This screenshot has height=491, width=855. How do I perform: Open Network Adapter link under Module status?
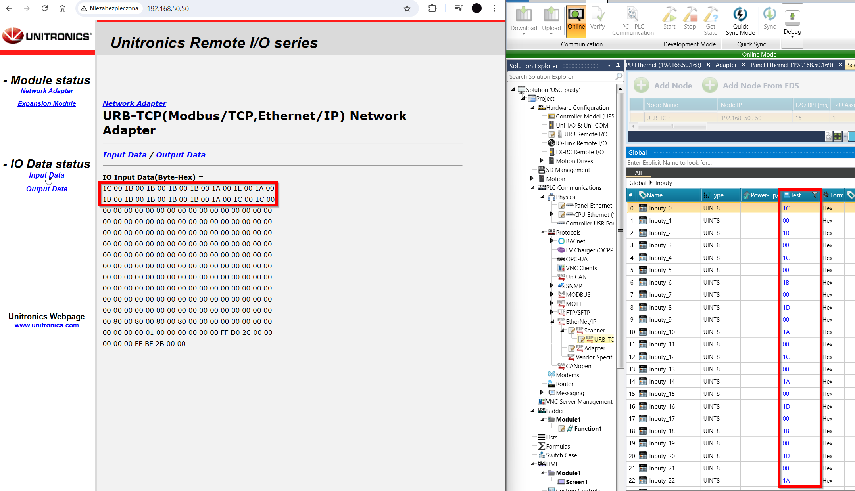pyautogui.click(x=47, y=91)
